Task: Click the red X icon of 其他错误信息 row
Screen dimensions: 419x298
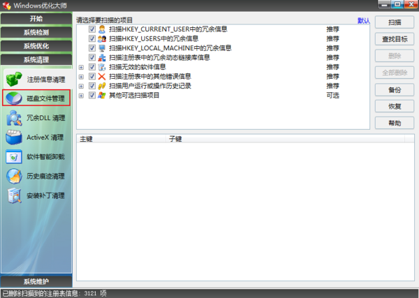Action: [102, 76]
